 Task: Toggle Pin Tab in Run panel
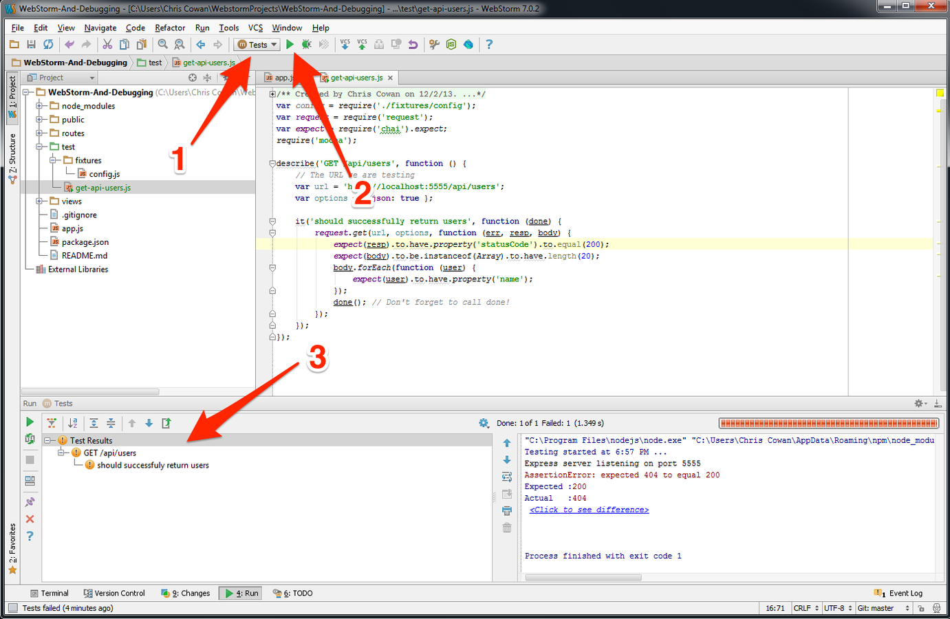[30, 502]
